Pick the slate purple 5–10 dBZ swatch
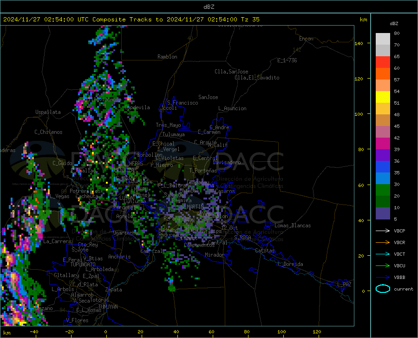 point(383,213)
